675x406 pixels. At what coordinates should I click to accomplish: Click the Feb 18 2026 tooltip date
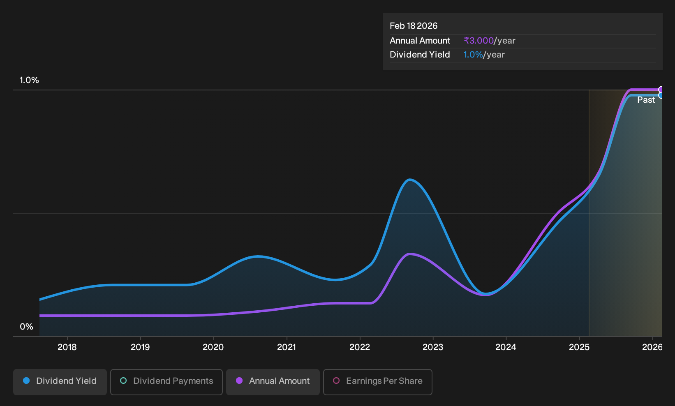(414, 26)
